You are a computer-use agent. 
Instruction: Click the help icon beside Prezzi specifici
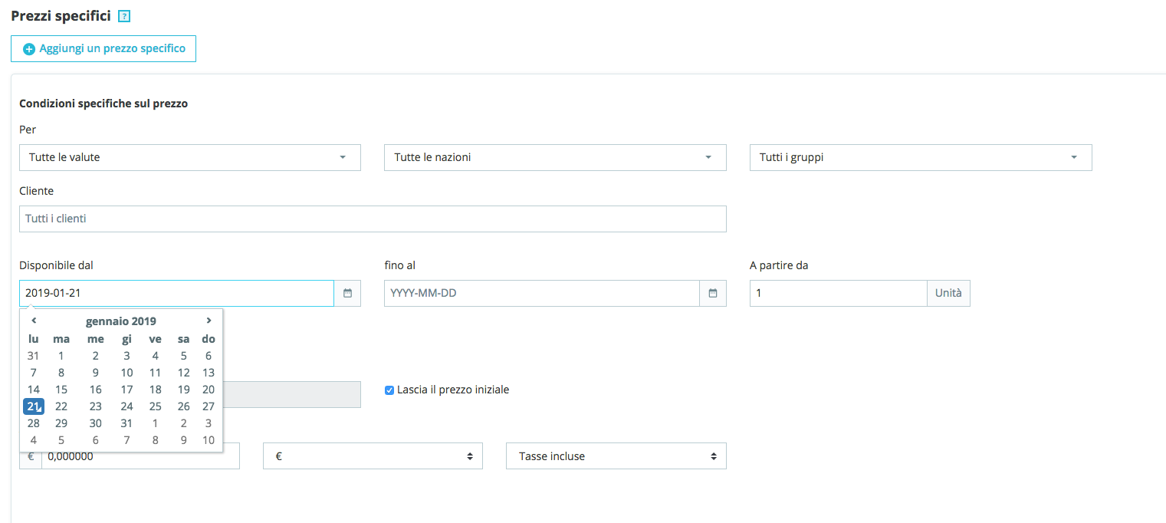coord(124,16)
